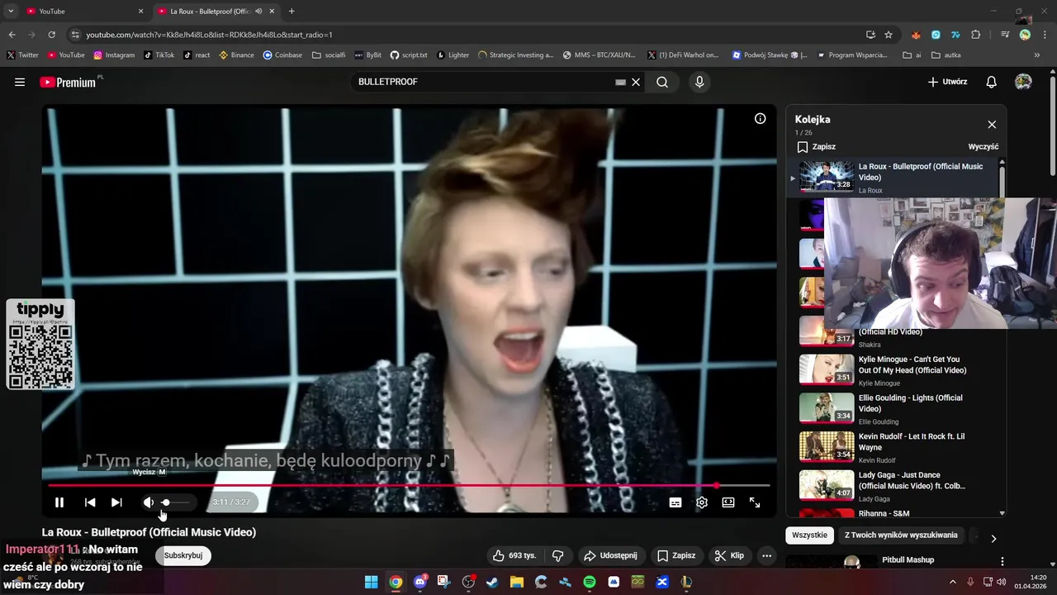Viewport: 1057px width, 595px height.
Task: Open more actions three-dot menu
Action: coord(766,555)
